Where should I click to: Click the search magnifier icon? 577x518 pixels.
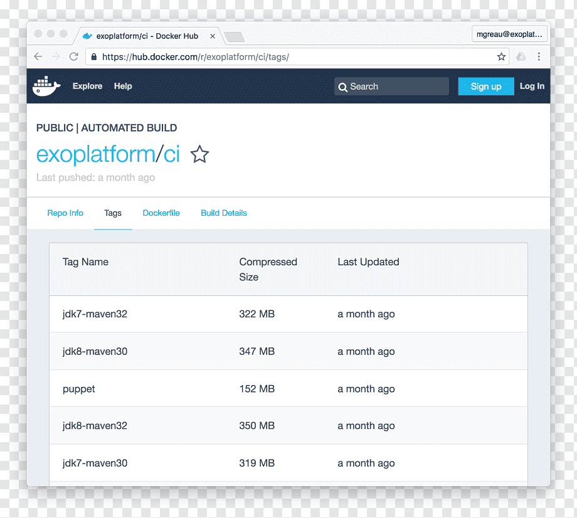pos(342,87)
